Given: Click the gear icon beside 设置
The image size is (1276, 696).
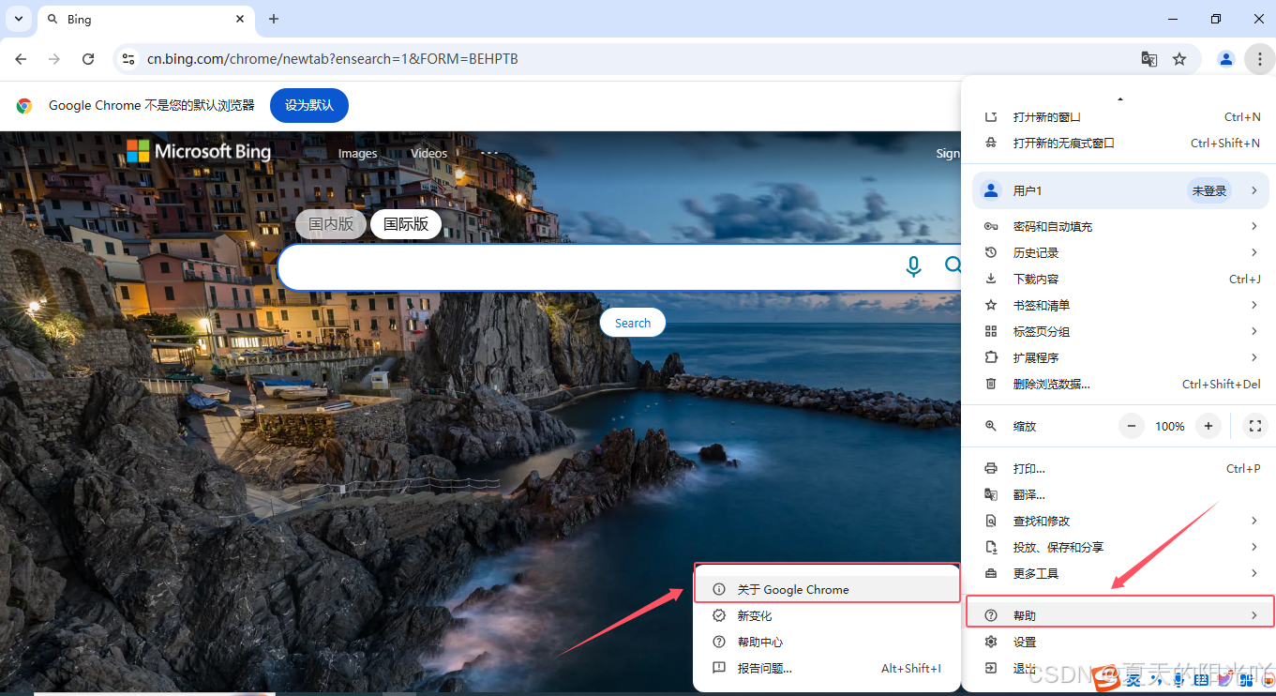Looking at the screenshot, I should click(991, 642).
